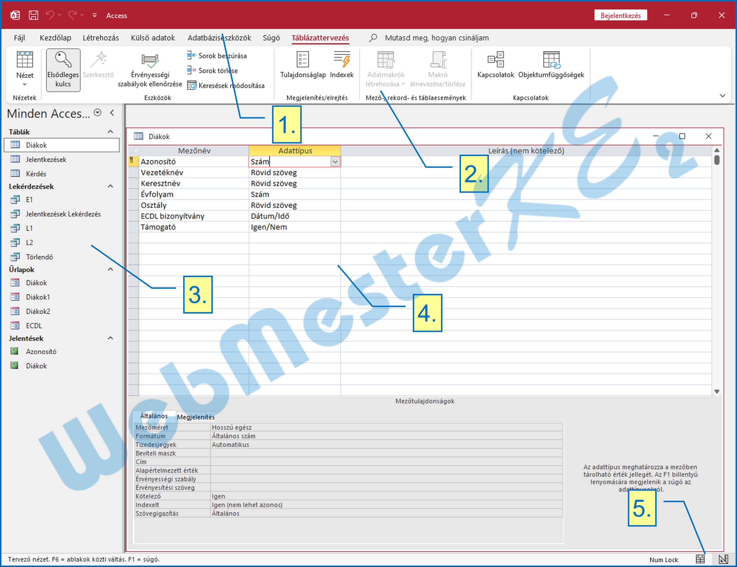
Task: Select the Diákok report under Jelentések
Action: click(x=62, y=366)
